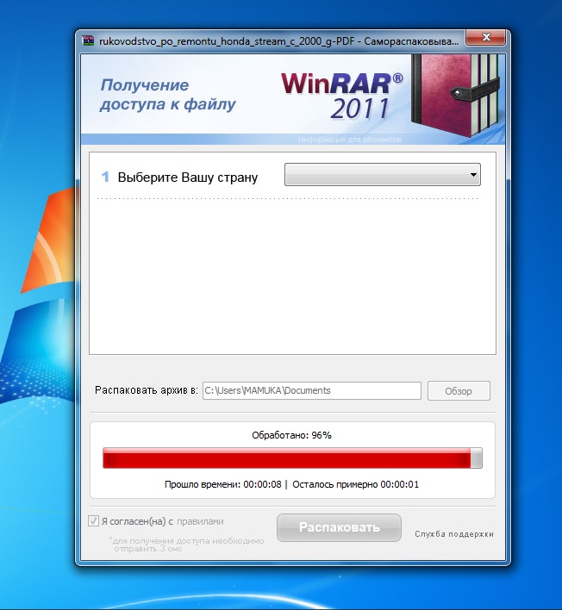Image resolution: width=562 pixels, height=610 pixels.
Task: Open the country selection dropdown
Action: click(x=382, y=174)
